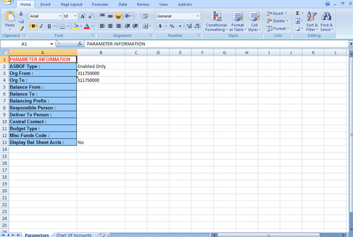Decrease Decimal places icon
353x237 pixels.
click(197, 26)
